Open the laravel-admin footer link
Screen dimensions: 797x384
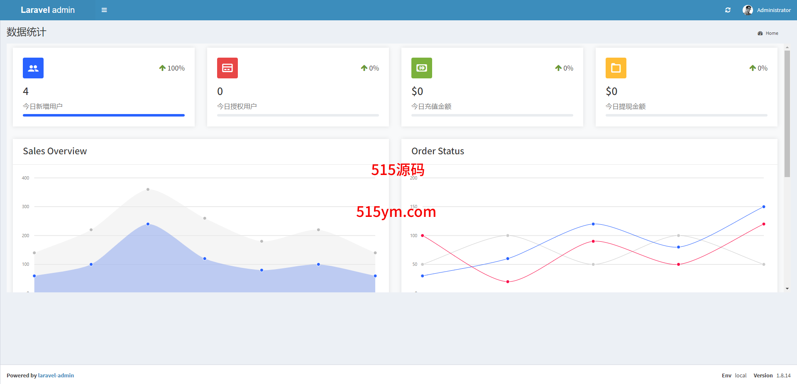pyautogui.click(x=56, y=375)
